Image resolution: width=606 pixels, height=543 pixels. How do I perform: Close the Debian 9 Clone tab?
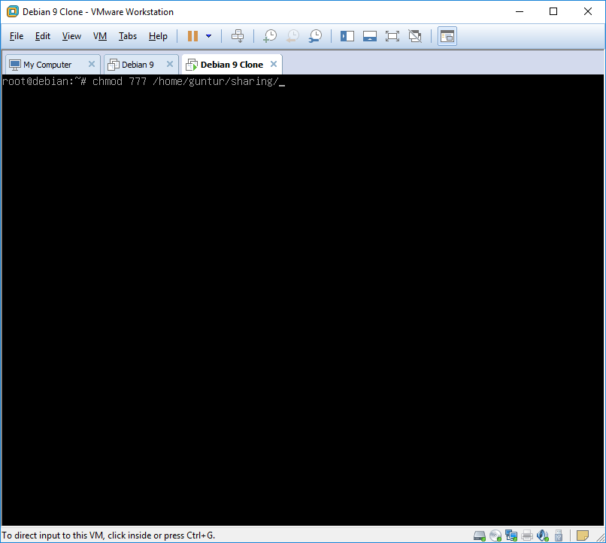(274, 64)
